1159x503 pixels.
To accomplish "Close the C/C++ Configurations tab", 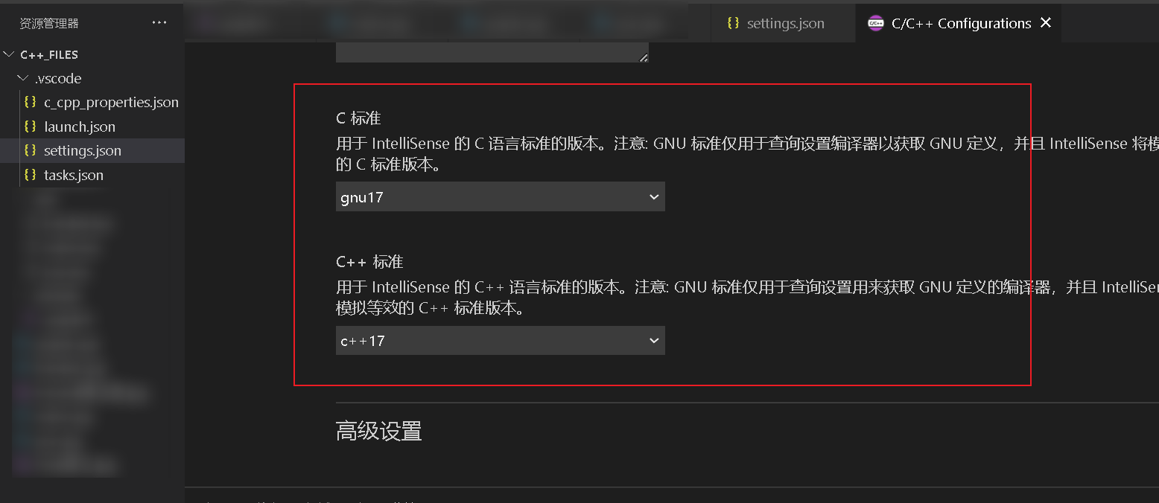I will tap(1046, 23).
